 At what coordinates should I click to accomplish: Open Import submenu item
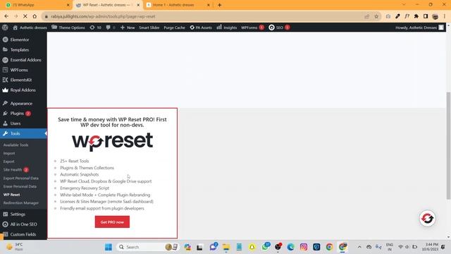[9, 153]
